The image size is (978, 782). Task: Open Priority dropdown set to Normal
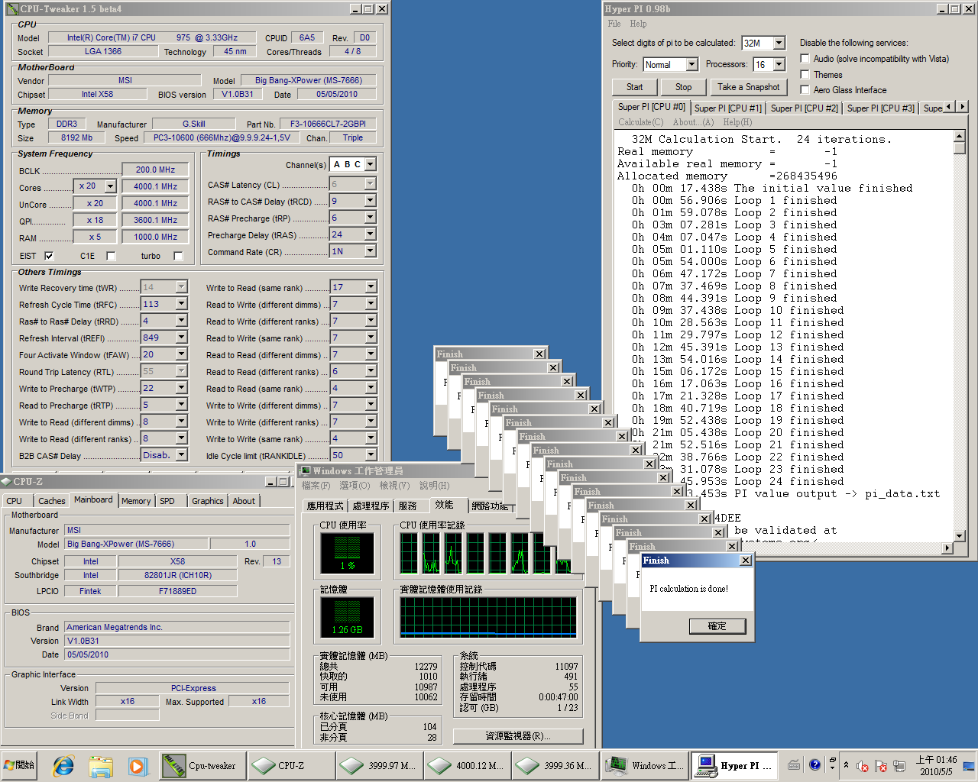691,64
